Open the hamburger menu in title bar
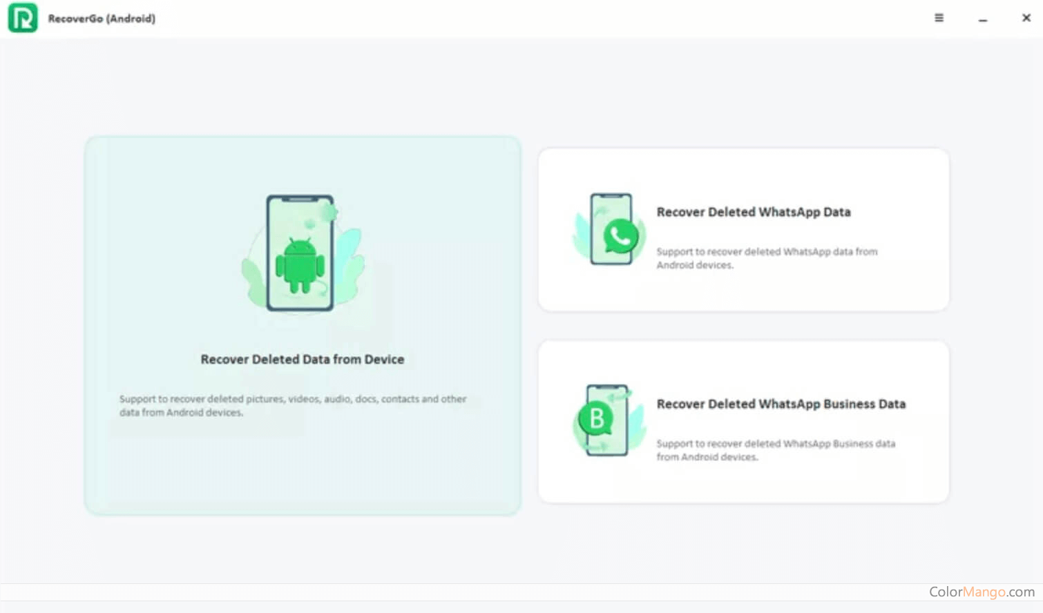This screenshot has height=613, width=1043. [939, 18]
